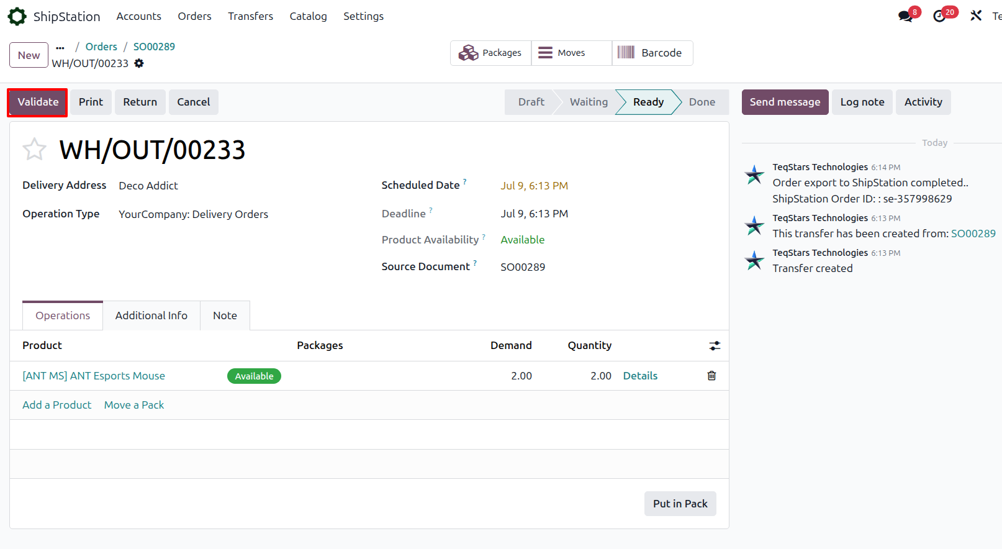The image size is (1002, 549).
Task: Click the ShipStation Order ID message text
Action: 862,199
